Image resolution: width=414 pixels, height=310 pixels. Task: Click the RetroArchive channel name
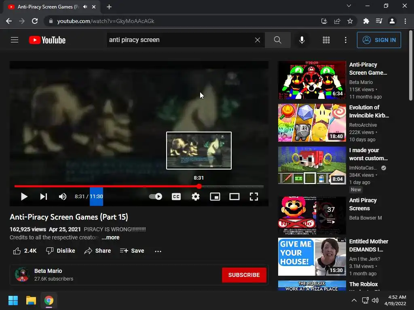[363, 125]
